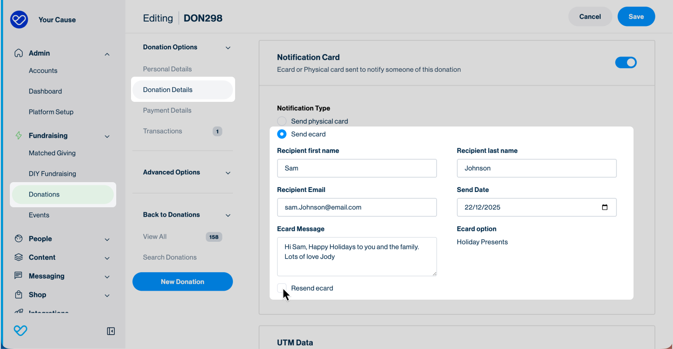This screenshot has width=673, height=349.
Task: Go to Matched Giving in sidebar
Action: point(52,153)
